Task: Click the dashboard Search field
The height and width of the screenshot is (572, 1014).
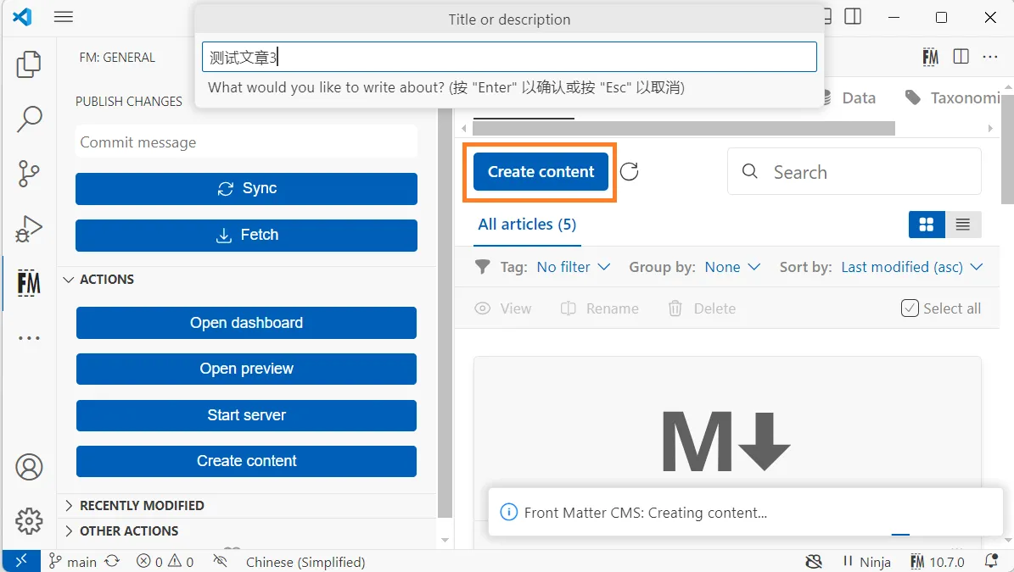Action: pos(854,172)
